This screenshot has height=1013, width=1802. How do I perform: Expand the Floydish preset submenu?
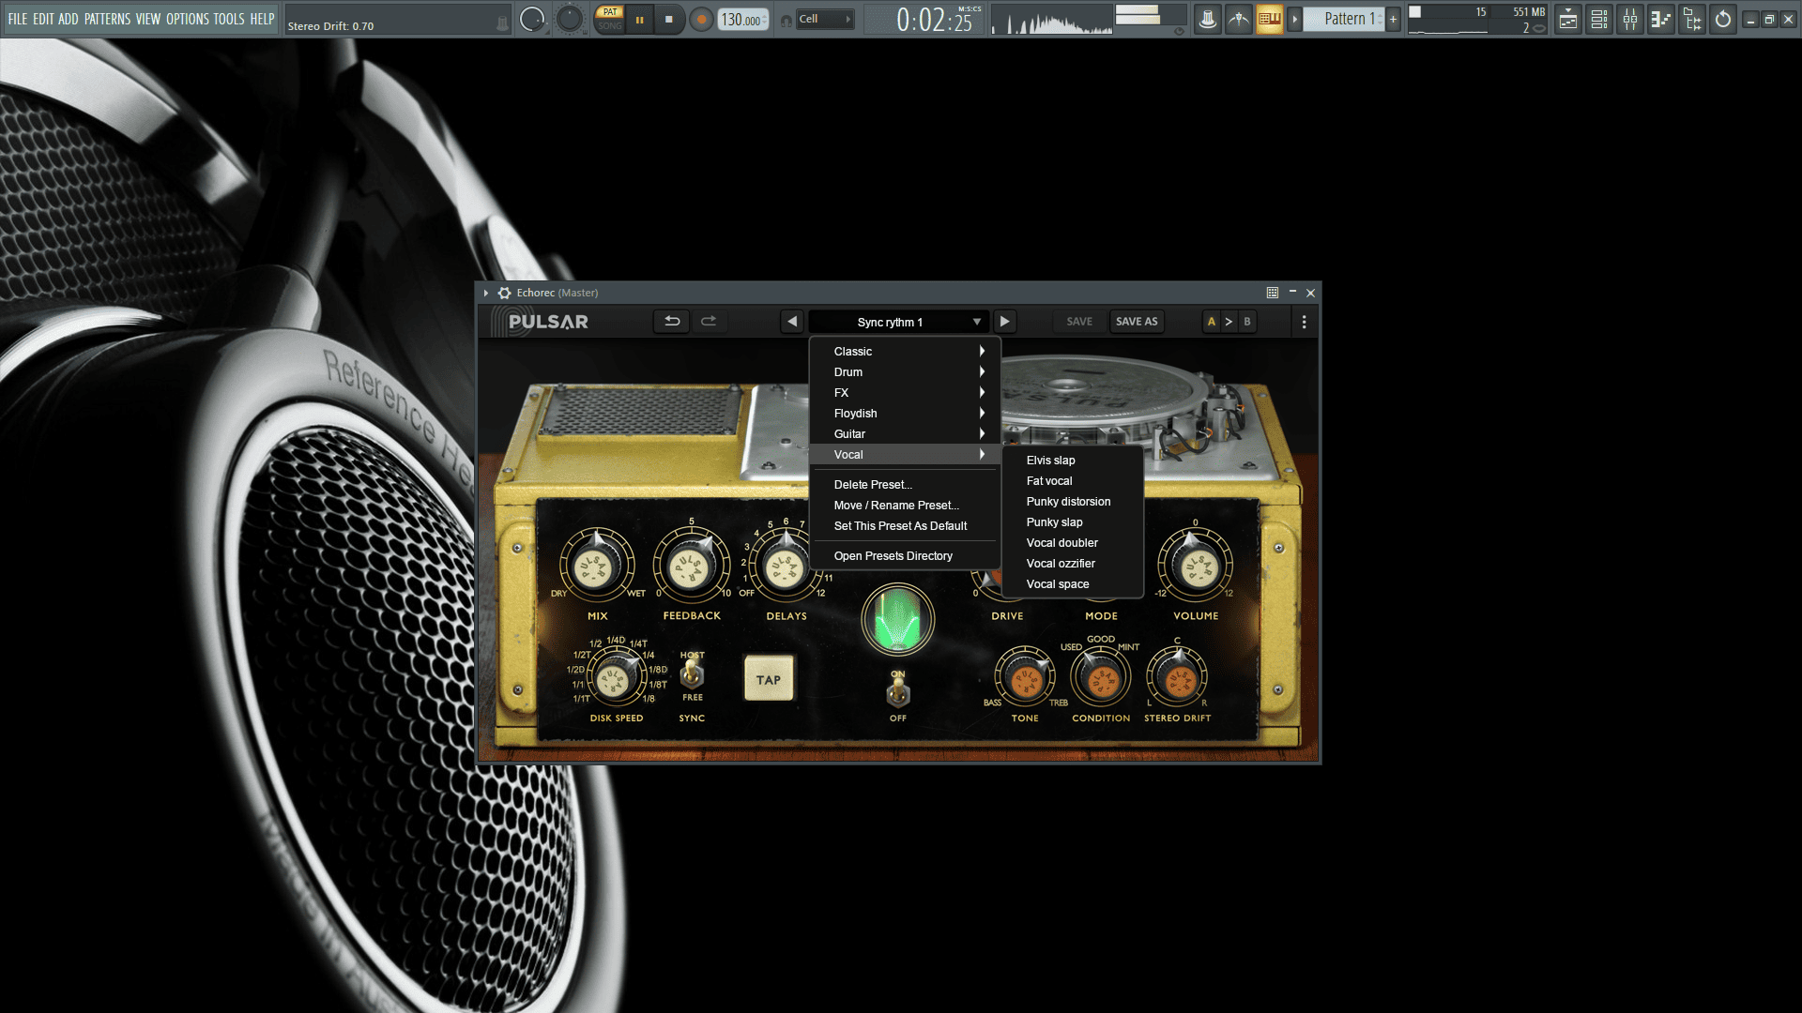(x=905, y=414)
